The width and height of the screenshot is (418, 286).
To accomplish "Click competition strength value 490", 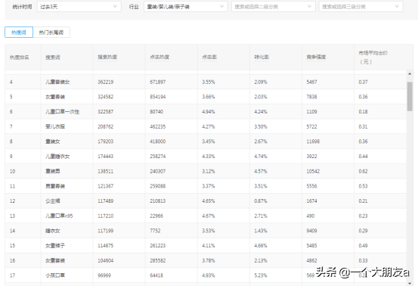I will (311, 216).
